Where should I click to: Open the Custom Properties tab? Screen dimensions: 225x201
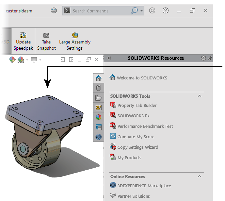pyautogui.click(x=99, y=127)
